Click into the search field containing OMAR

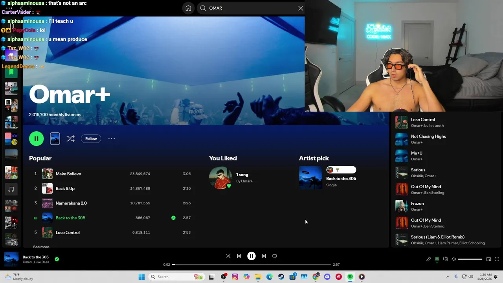tap(251, 8)
